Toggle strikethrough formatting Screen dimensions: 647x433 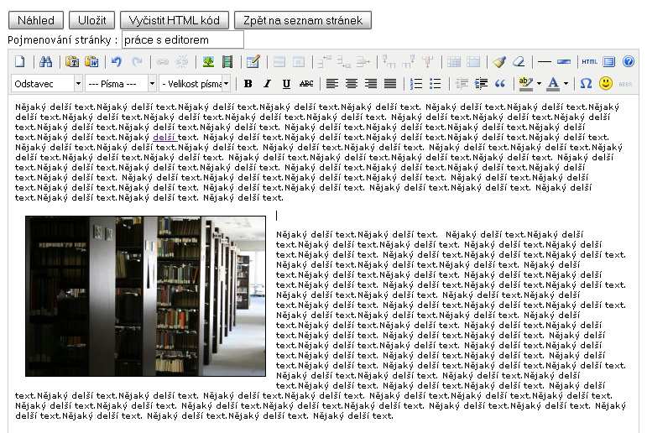[x=306, y=84]
